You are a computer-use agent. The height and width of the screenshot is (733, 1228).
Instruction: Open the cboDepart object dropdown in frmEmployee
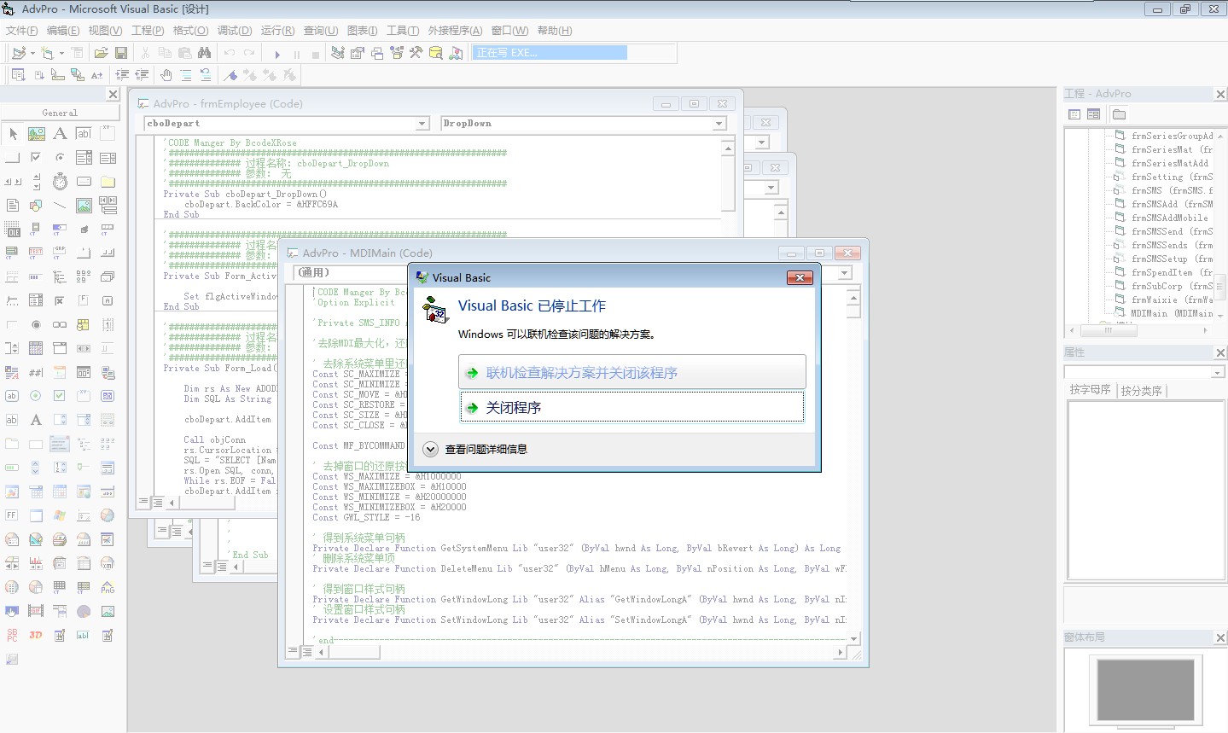point(422,124)
